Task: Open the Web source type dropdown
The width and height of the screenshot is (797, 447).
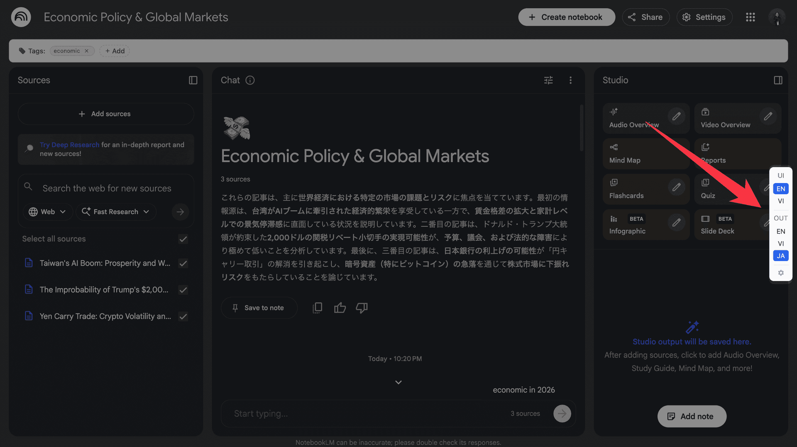Action: (x=47, y=212)
